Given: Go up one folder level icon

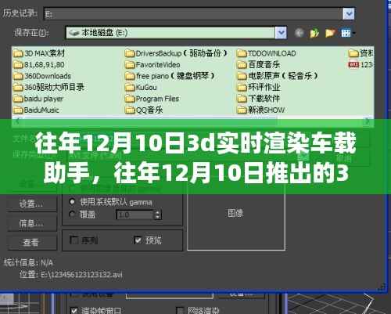Looking at the screenshot, I should (x=314, y=33).
